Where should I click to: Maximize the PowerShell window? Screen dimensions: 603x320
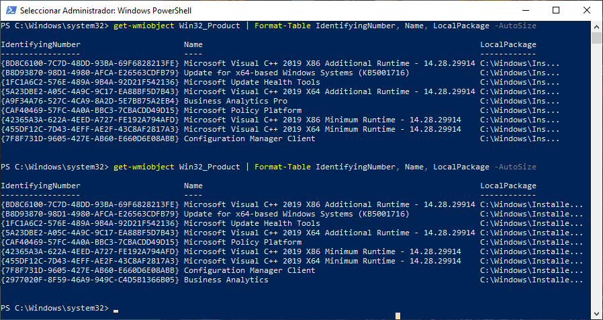pos(556,10)
